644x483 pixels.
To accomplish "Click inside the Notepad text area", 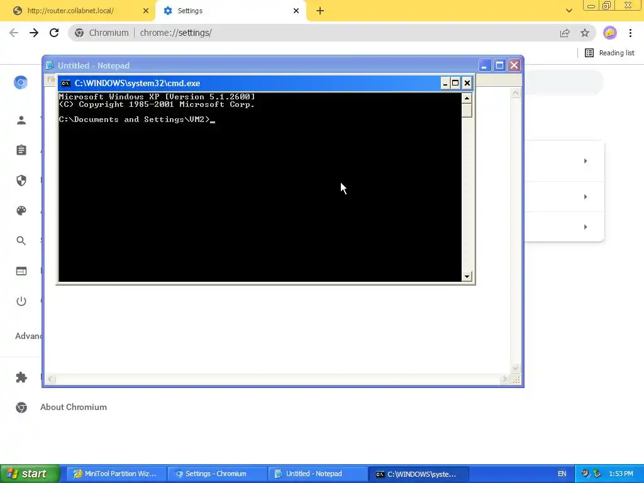I will point(277,328).
